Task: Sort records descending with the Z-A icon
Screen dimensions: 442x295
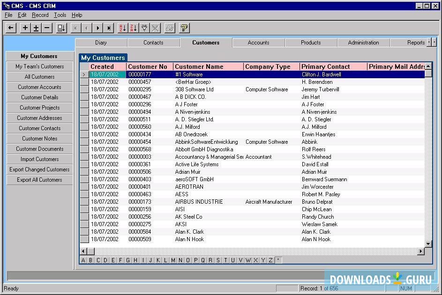Action: pyautogui.click(x=133, y=28)
